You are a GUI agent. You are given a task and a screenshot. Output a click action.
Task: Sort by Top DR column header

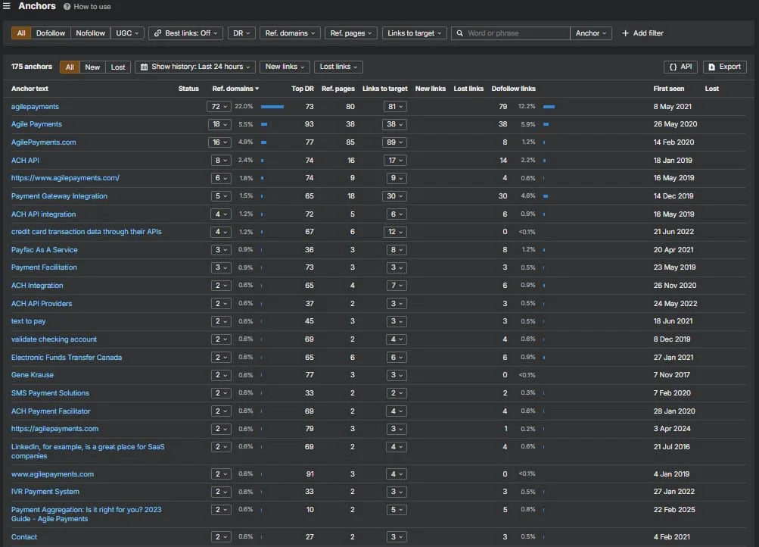pyautogui.click(x=303, y=89)
